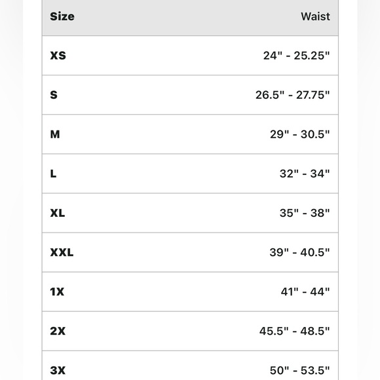Select the 3X size label
380x380 pixels.
pyautogui.click(x=58, y=370)
